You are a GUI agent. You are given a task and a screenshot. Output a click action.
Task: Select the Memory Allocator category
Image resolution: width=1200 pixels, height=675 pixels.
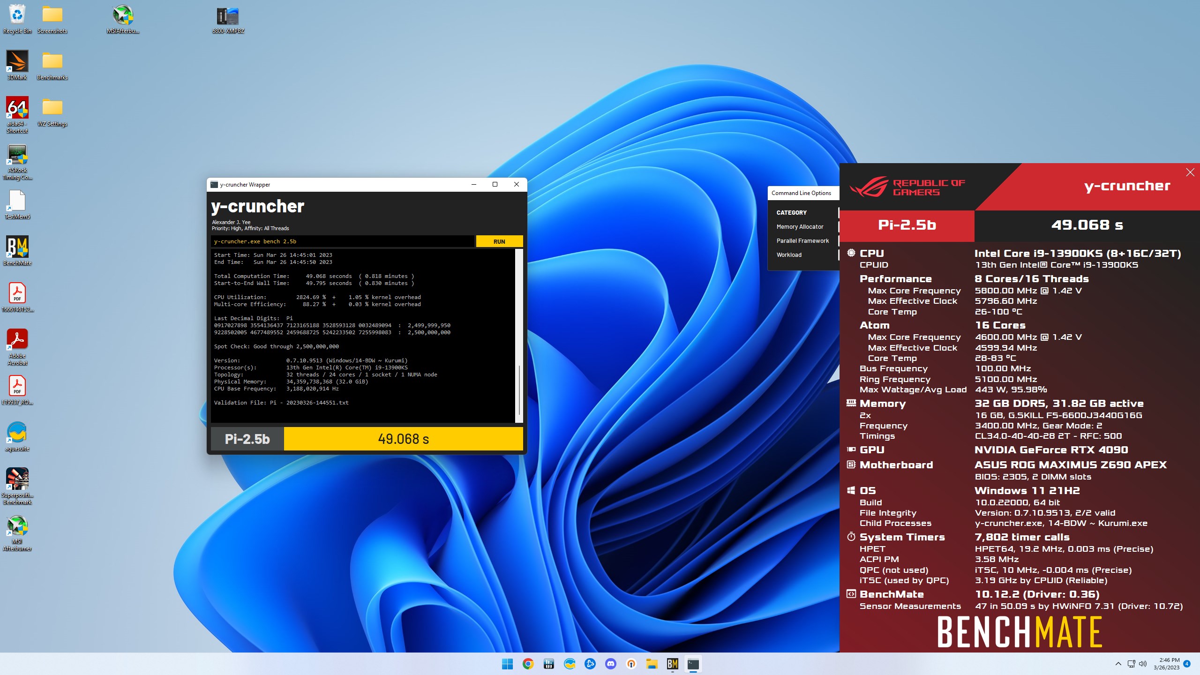(800, 227)
